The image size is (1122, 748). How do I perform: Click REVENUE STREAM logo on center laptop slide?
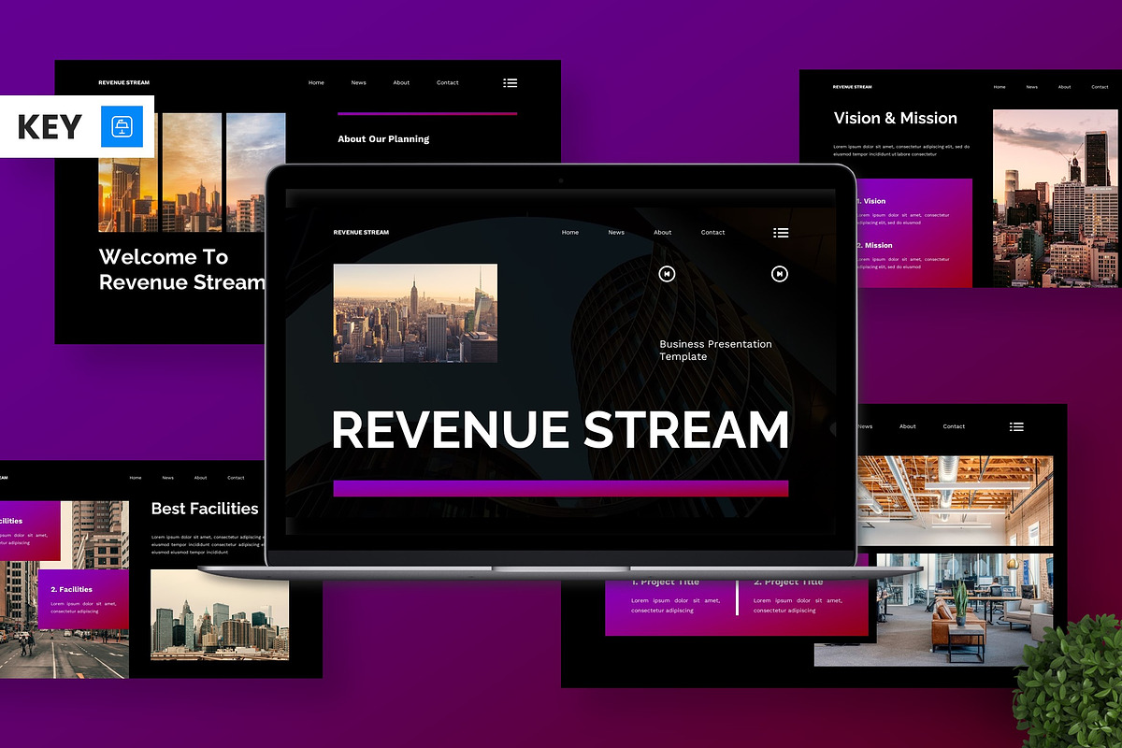[361, 233]
